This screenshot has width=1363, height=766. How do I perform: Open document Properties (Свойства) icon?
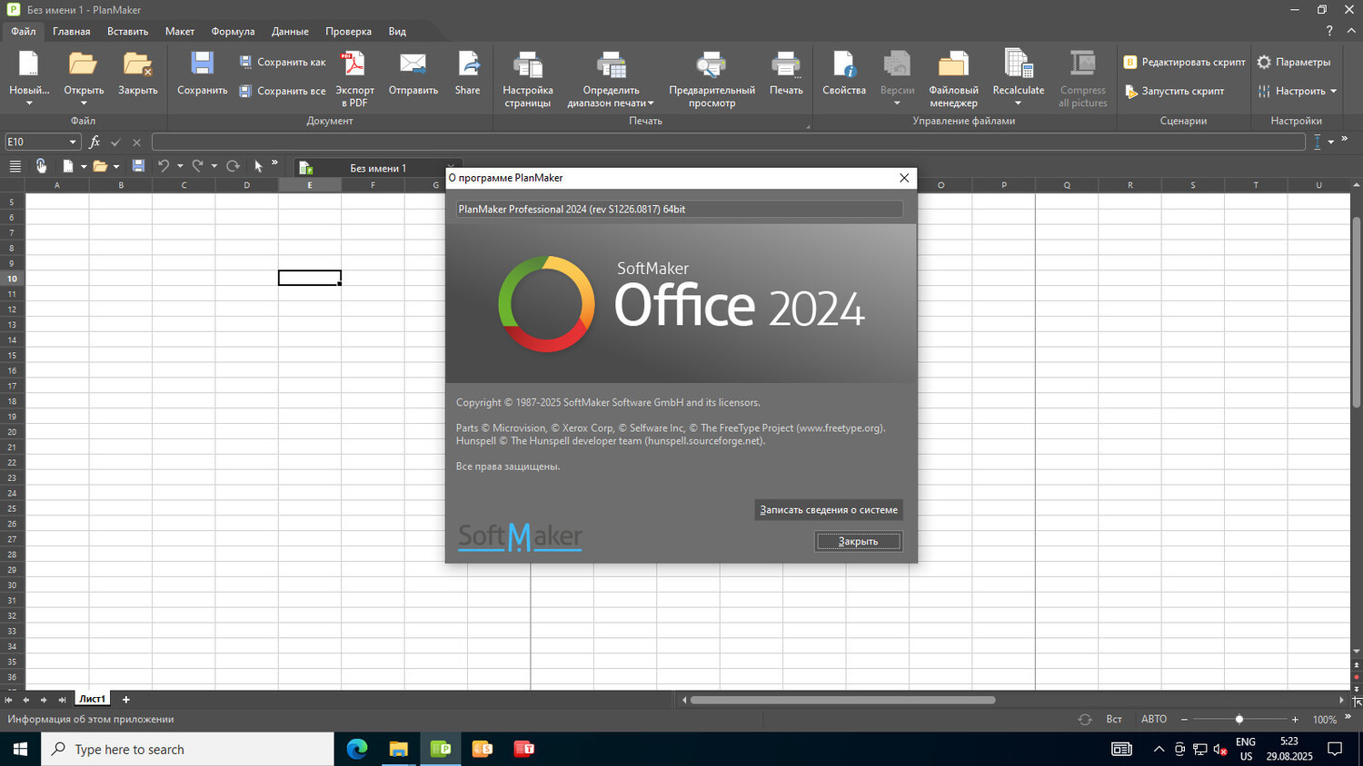(x=843, y=65)
